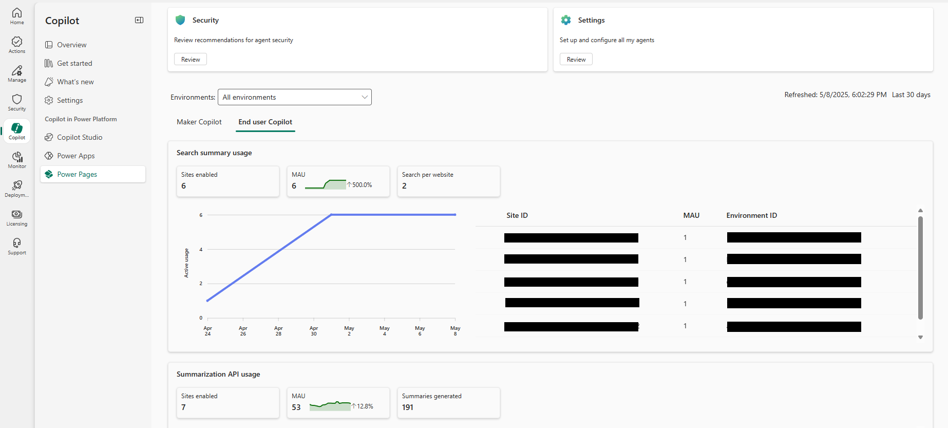Click the Site ID column header
This screenshot has width=948, height=428.
(517, 215)
